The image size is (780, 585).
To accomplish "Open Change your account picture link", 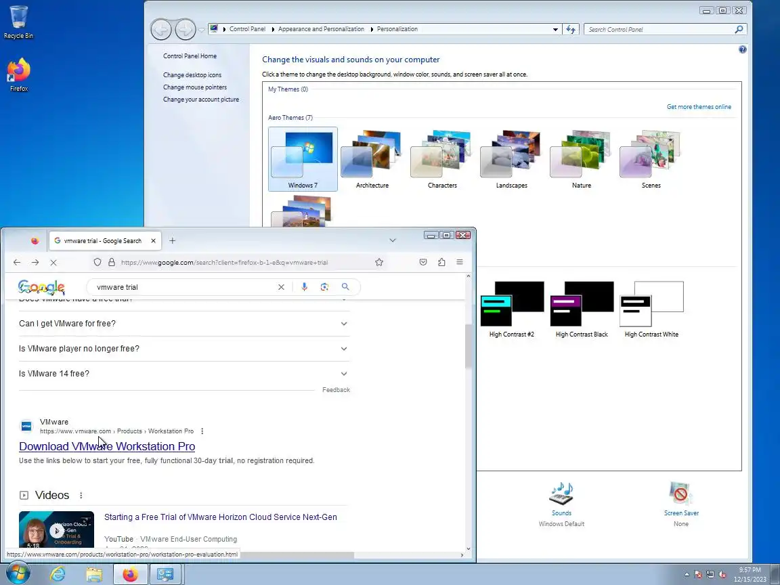I will coord(201,100).
